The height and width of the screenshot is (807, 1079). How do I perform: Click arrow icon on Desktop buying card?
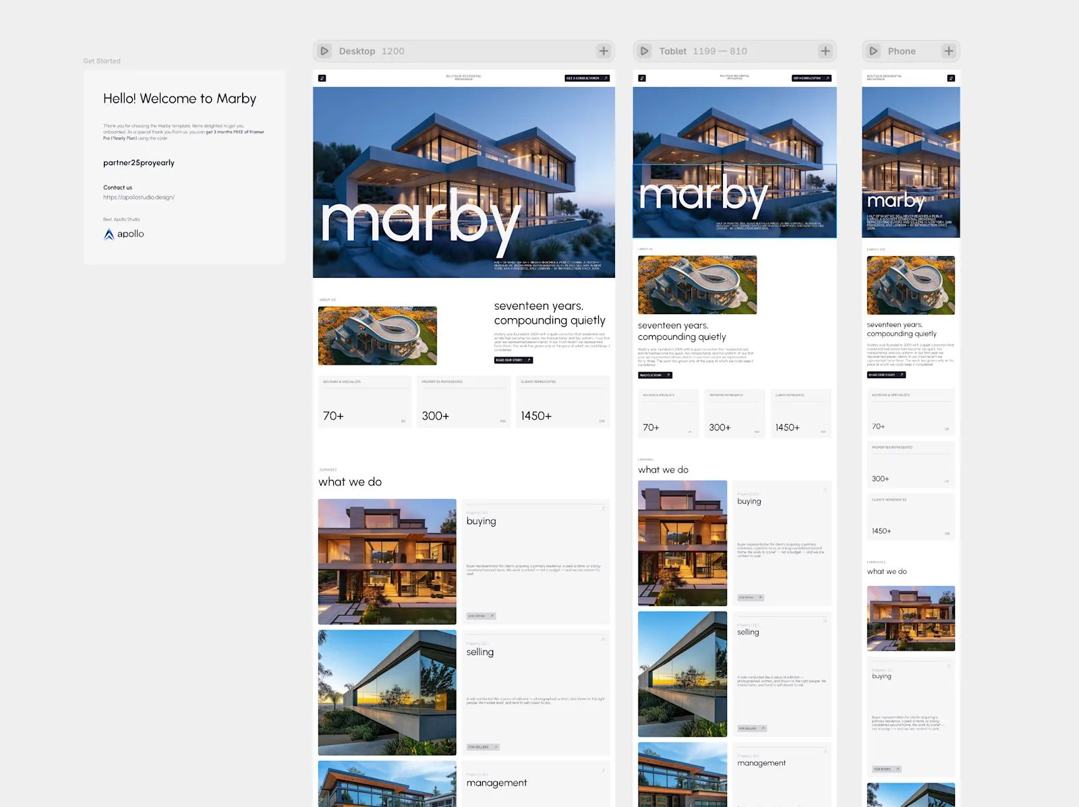pyautogui.click(x=603, y=508)
